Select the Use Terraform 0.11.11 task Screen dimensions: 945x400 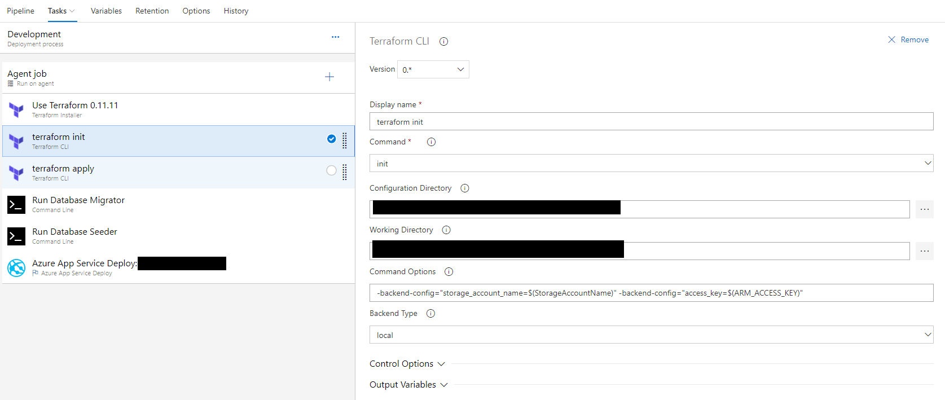[x=178, y=109]
